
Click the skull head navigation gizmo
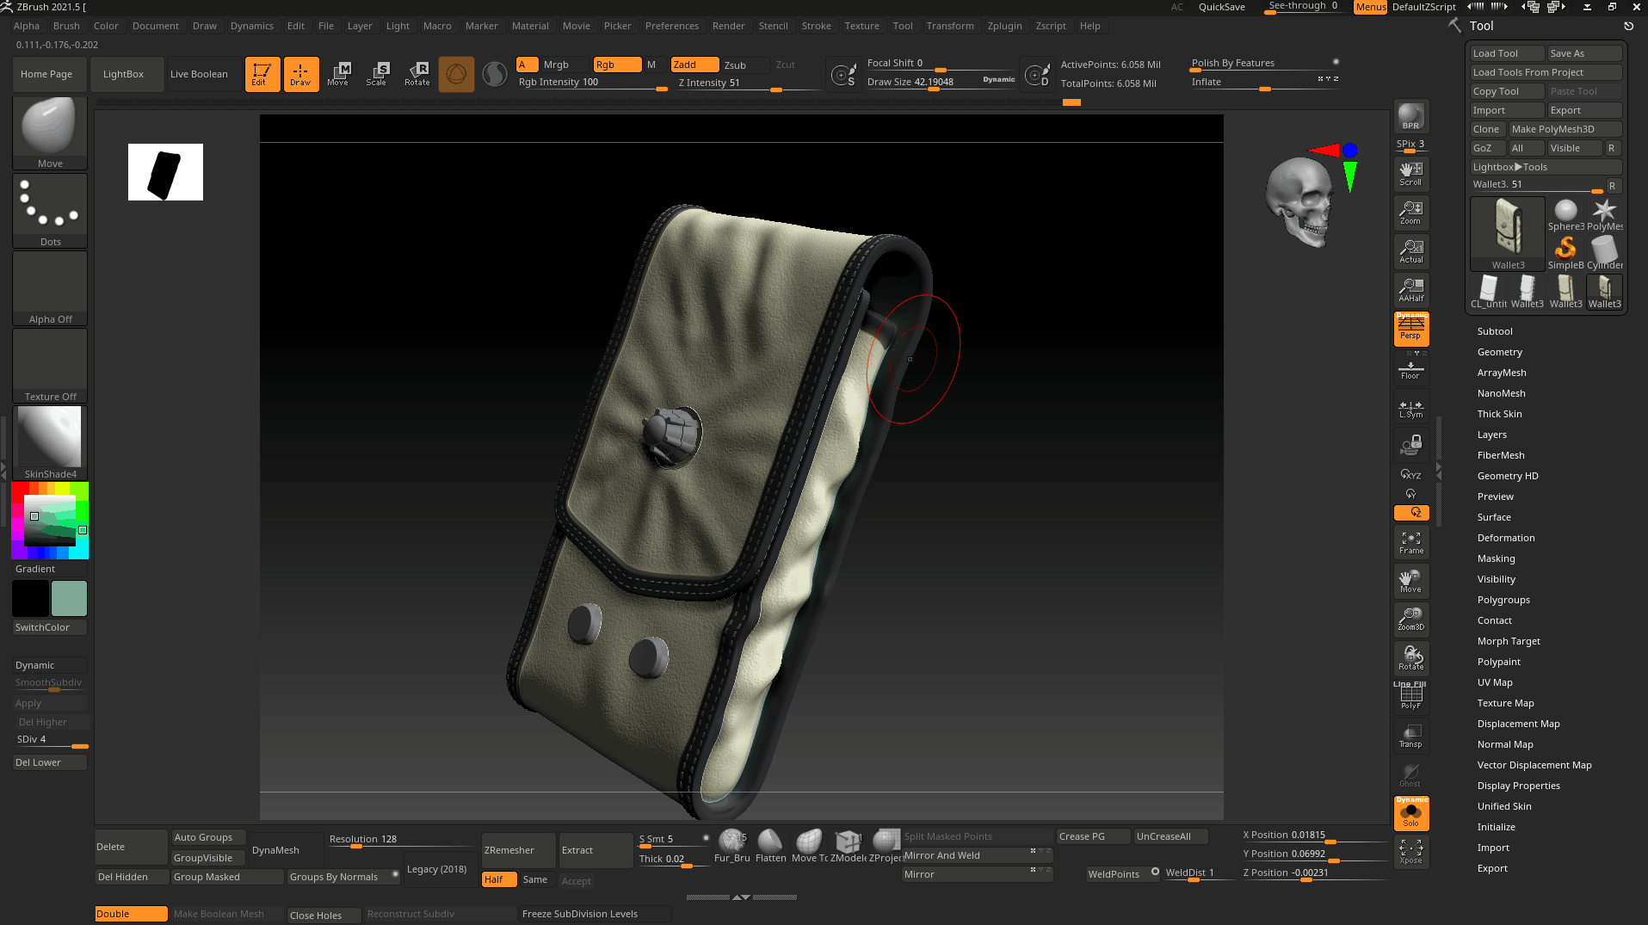coord(1300,202)
